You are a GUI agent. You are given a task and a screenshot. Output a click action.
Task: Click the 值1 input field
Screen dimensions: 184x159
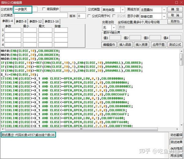(115, 38)
